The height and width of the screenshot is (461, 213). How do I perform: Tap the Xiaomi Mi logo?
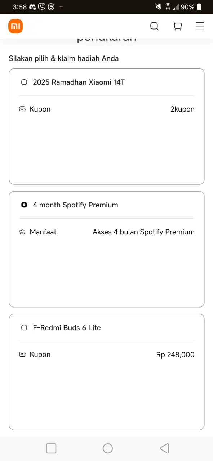[x=15, y=26]
